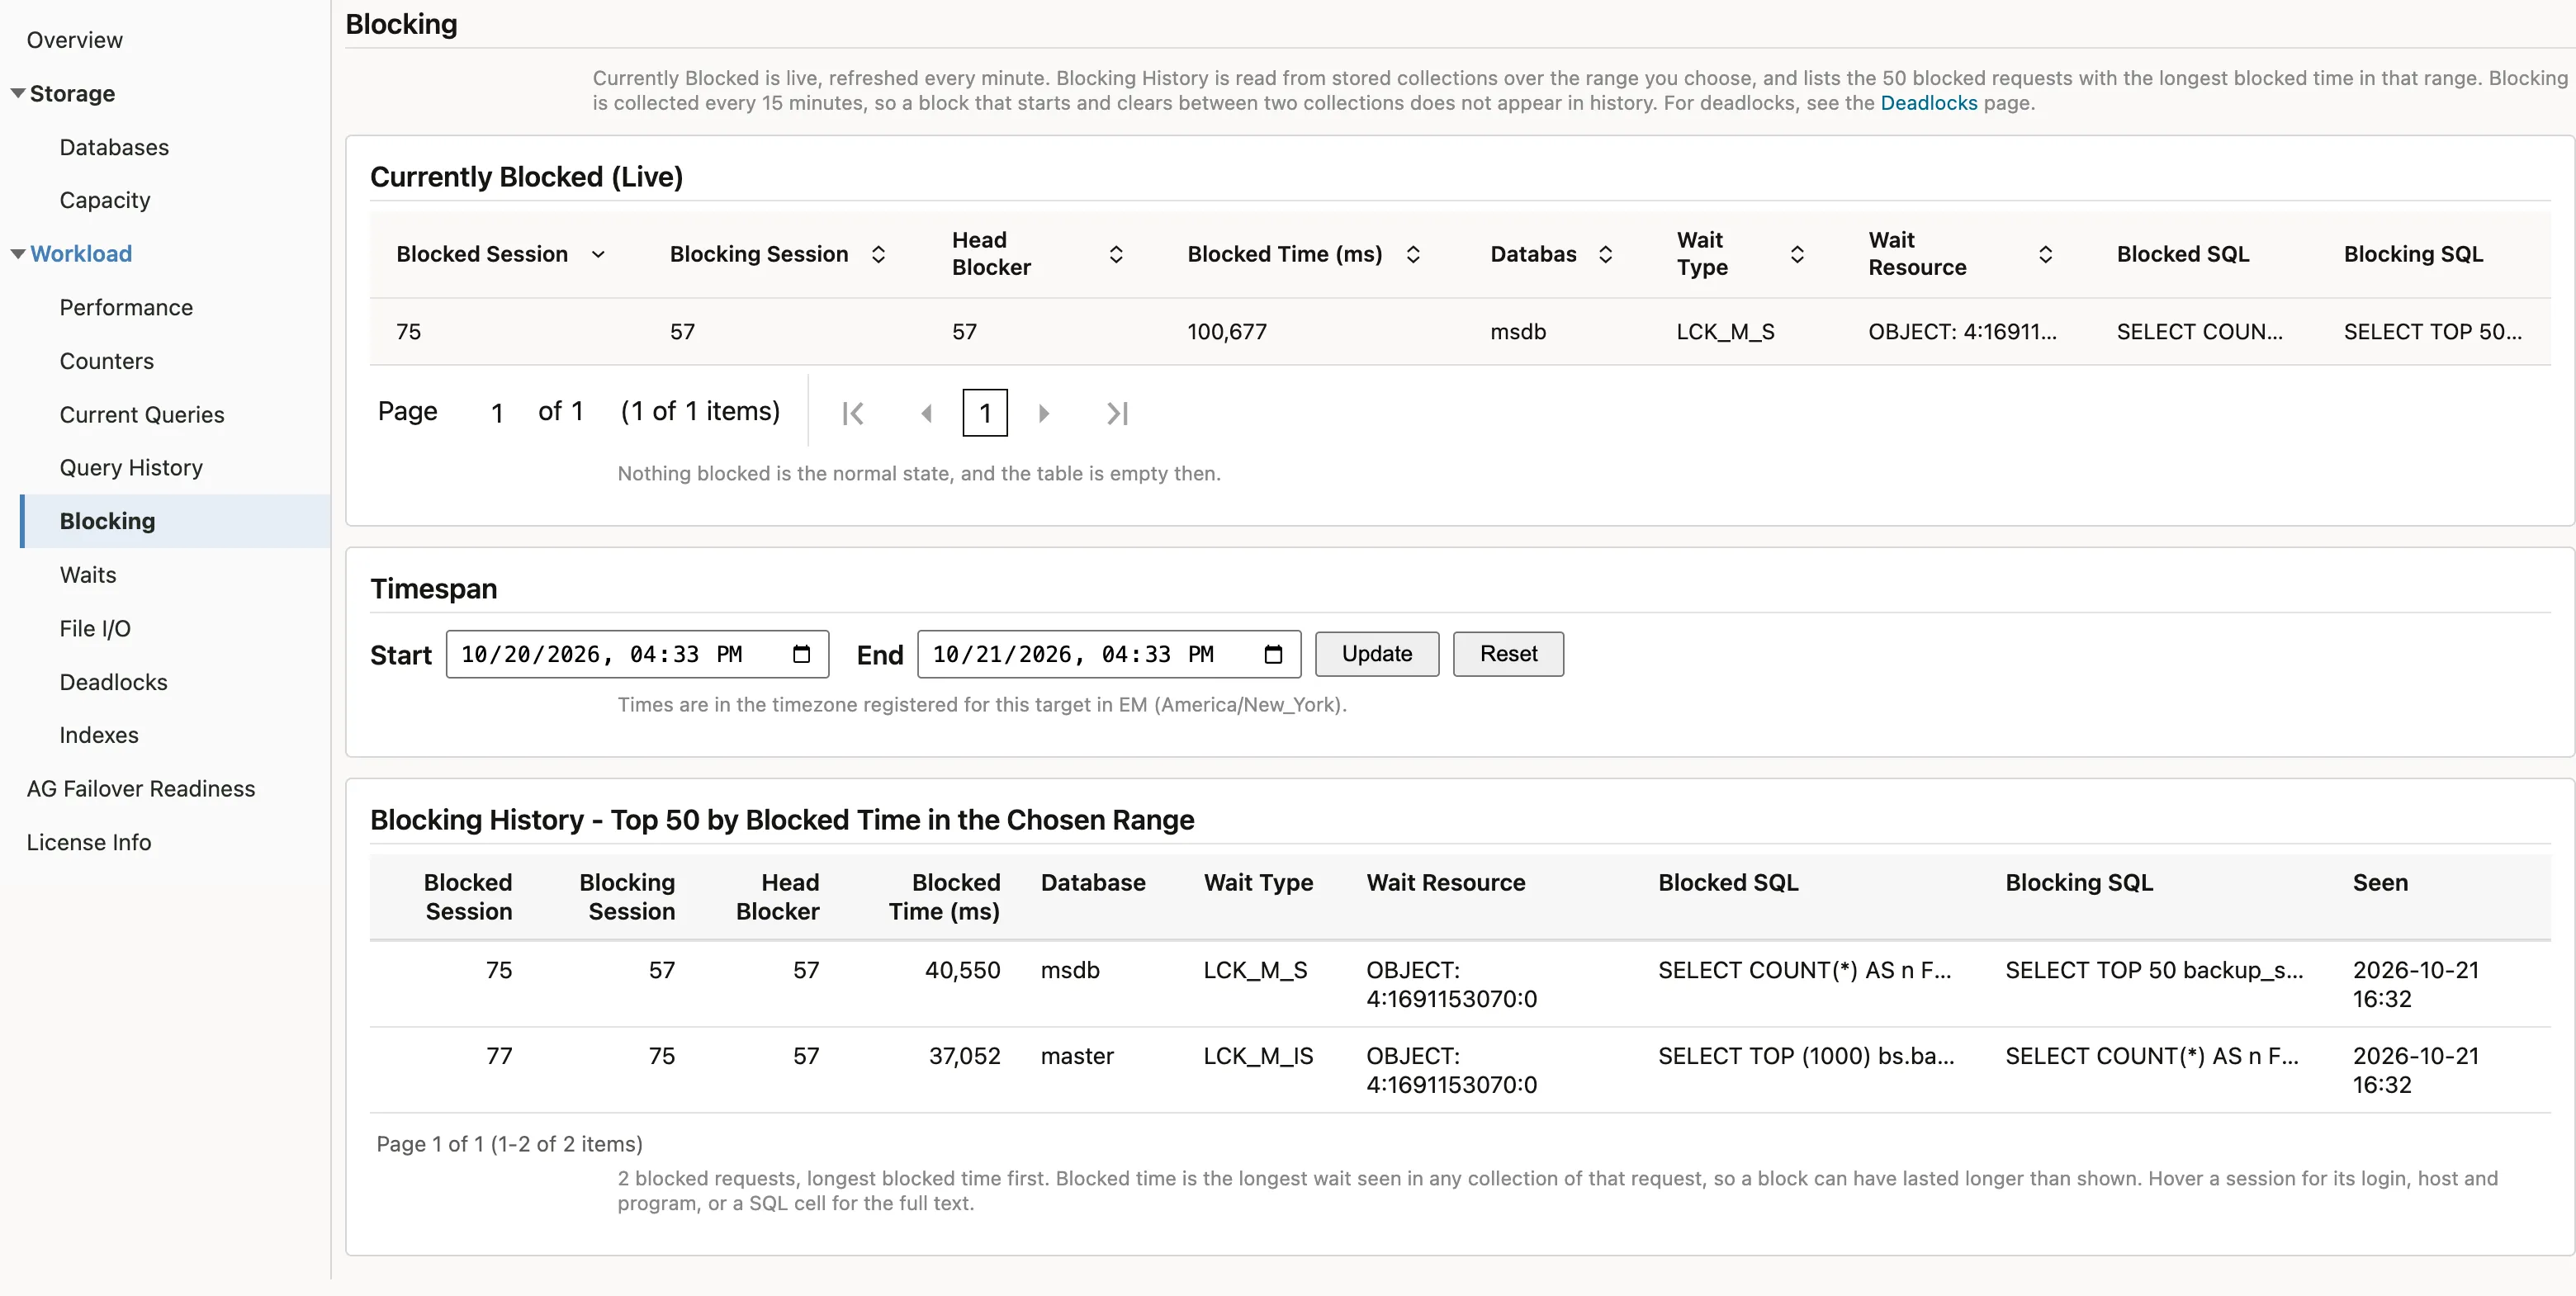Sort live table by Blocking Session
The width and height of the screenshot is (2576, 1296).
pyautogui.click(x=878, y=254)
